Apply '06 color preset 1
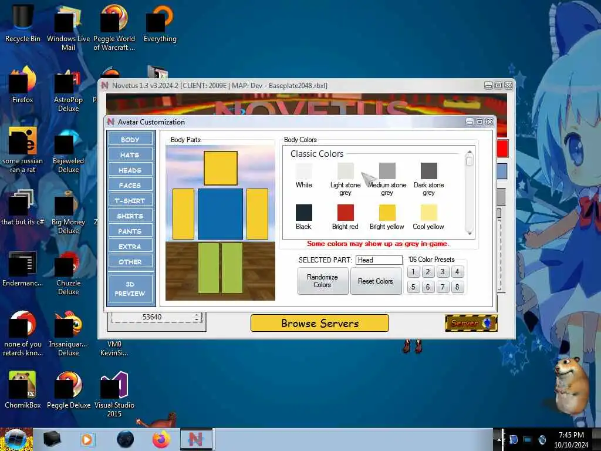Screen dimensions: 601x451 tap(413, 272)
